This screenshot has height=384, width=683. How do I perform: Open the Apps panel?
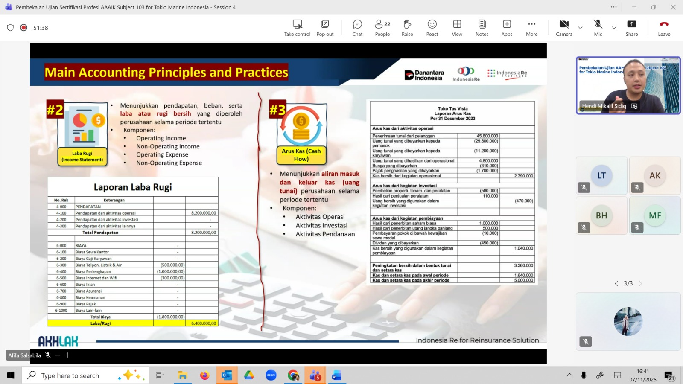click(507, 28)
